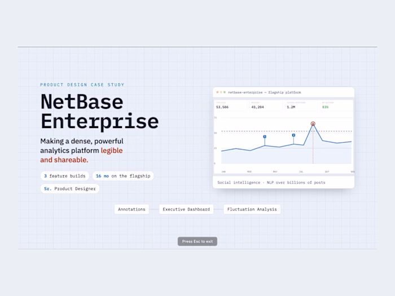
Task: Click the 41,204 stat value
Action: 257,107
